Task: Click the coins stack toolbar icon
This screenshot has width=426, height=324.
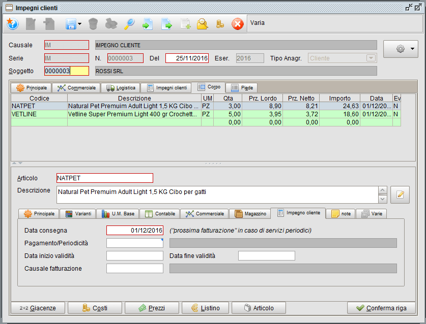Action: click(220, 24)
